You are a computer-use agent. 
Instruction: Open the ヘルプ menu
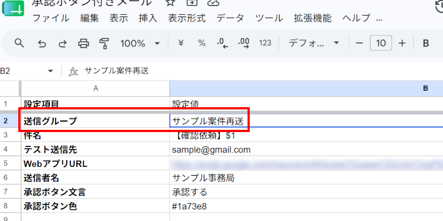point(356,18)
